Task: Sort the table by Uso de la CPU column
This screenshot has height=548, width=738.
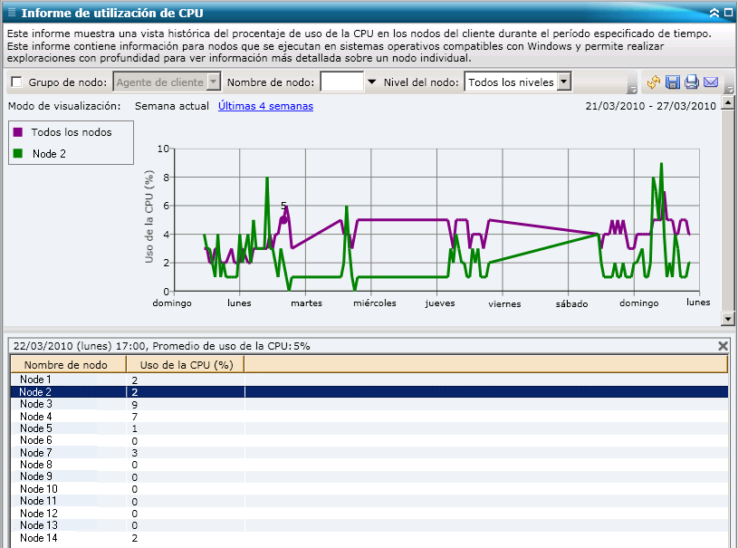Action: click(185, 364)
